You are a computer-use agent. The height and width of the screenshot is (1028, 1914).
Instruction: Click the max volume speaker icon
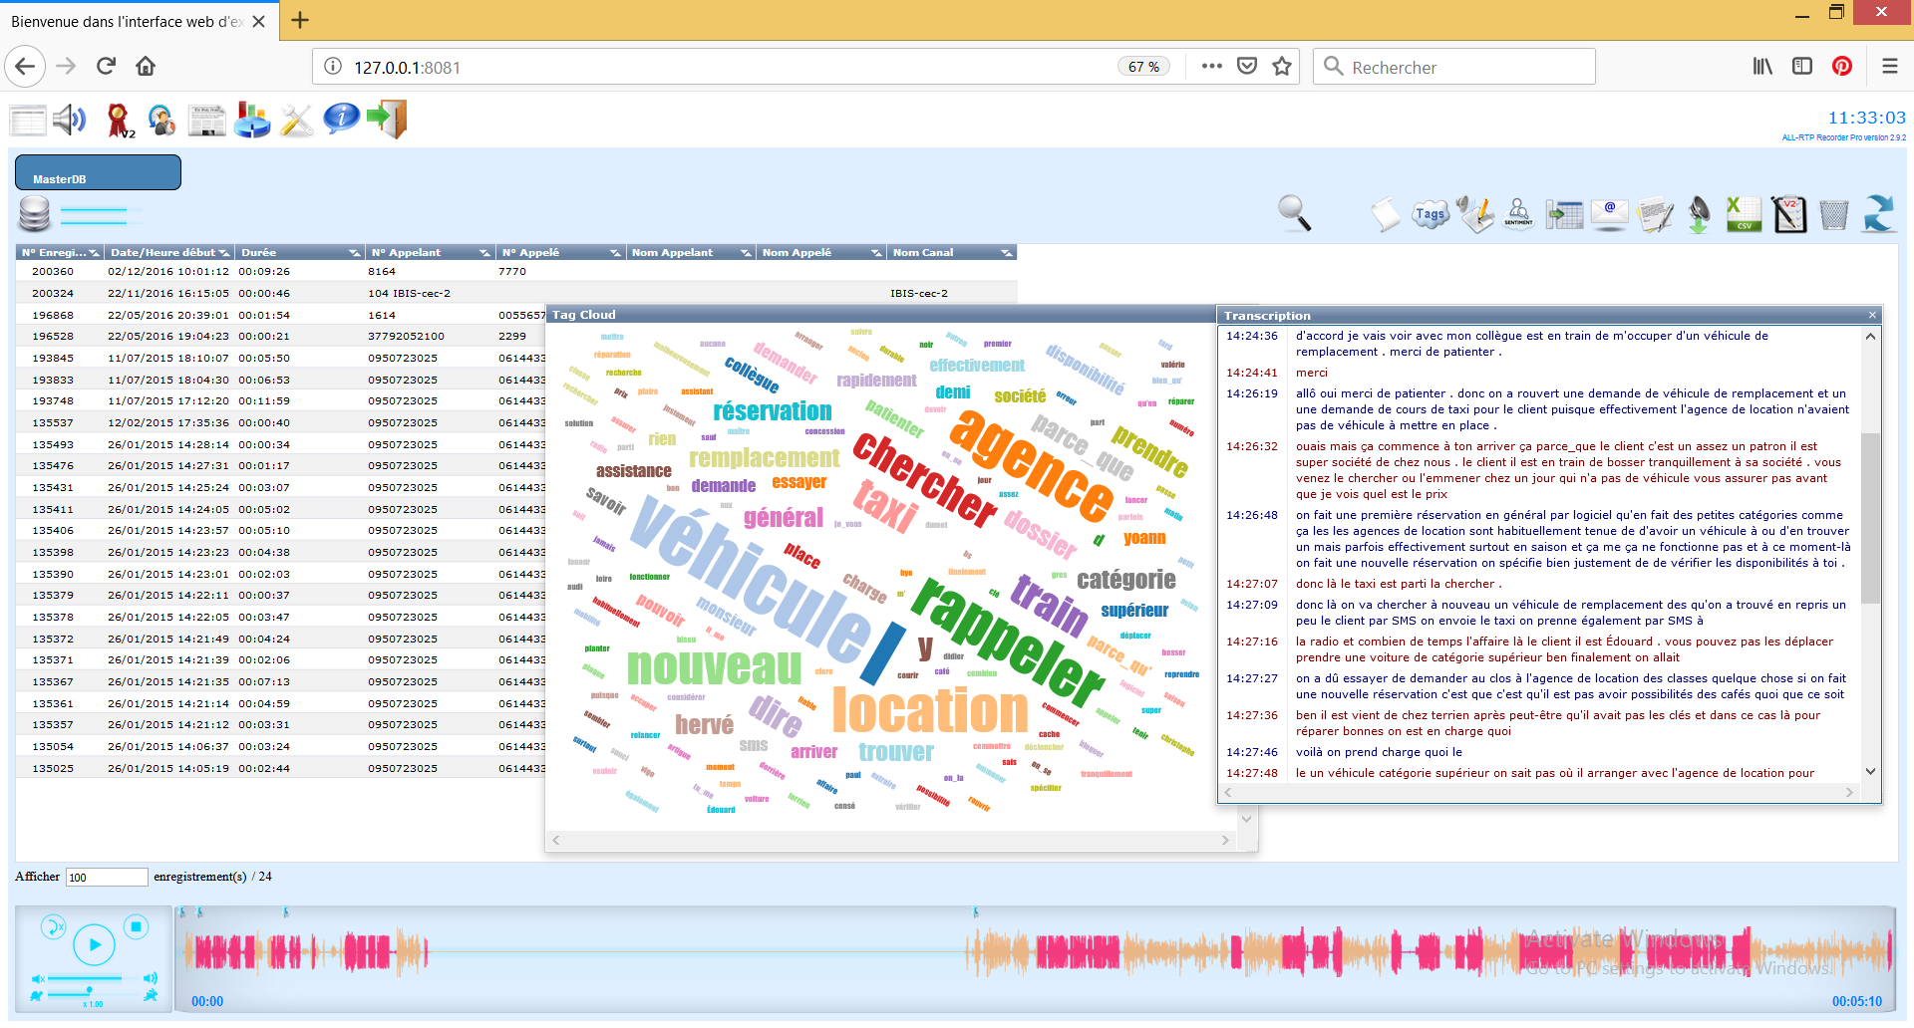pos(151,978)
